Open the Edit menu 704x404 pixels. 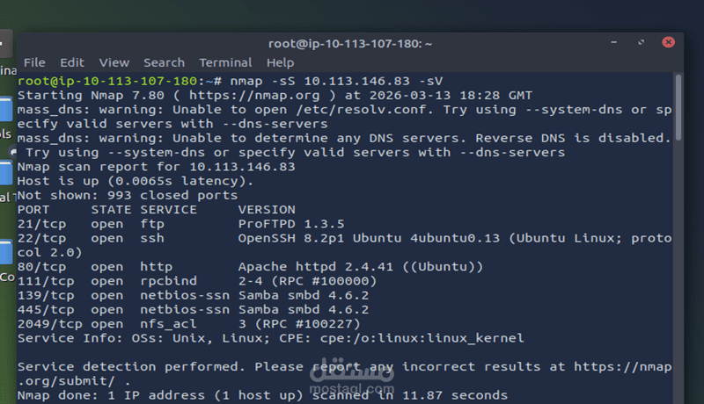pyautogui.click(x=72, y=62)
